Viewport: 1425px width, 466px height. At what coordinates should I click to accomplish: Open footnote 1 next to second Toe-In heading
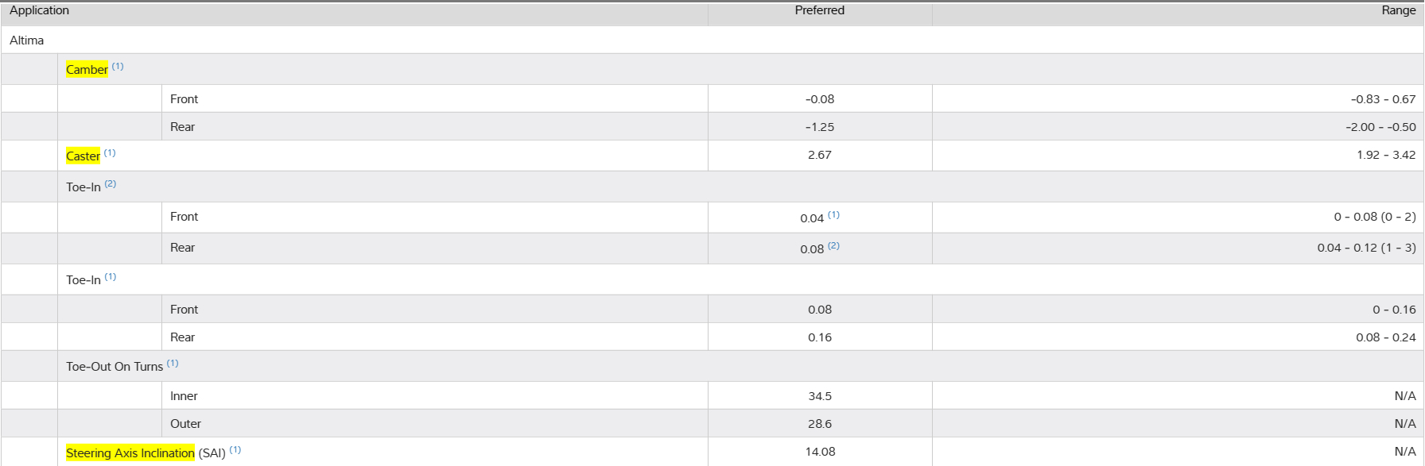tap(111, 277)
